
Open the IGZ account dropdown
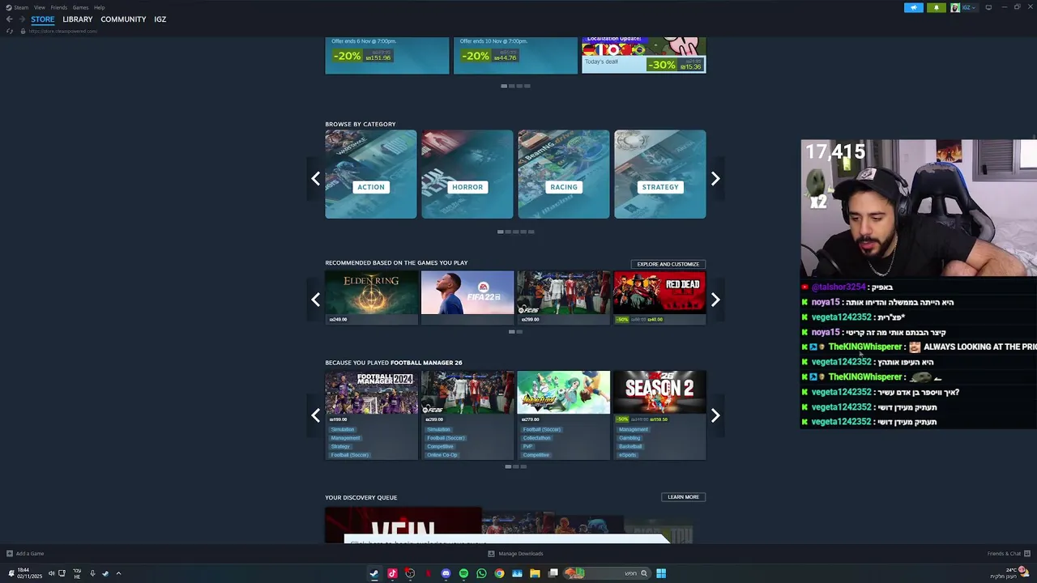963,7
